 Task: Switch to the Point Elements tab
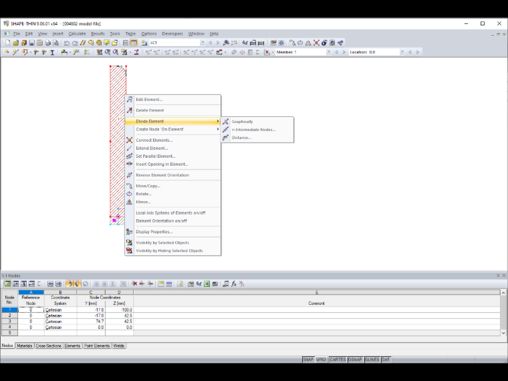[97, 346]
